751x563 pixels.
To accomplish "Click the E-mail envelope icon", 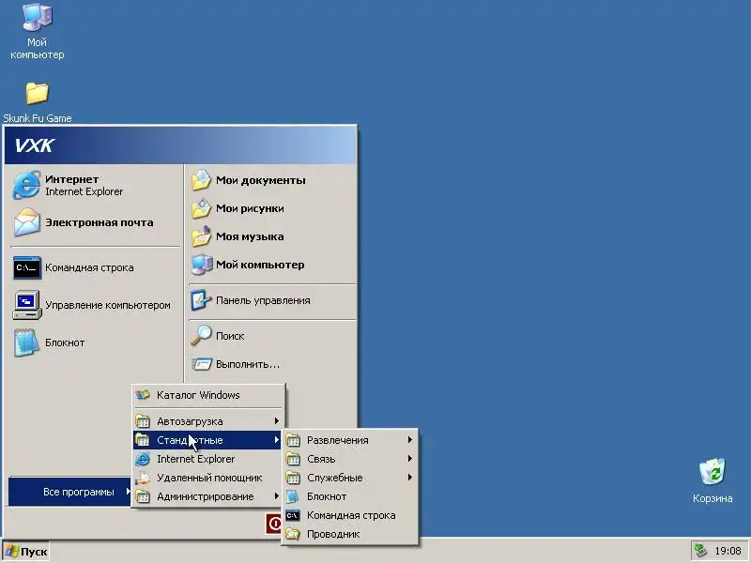I will 26,222.
